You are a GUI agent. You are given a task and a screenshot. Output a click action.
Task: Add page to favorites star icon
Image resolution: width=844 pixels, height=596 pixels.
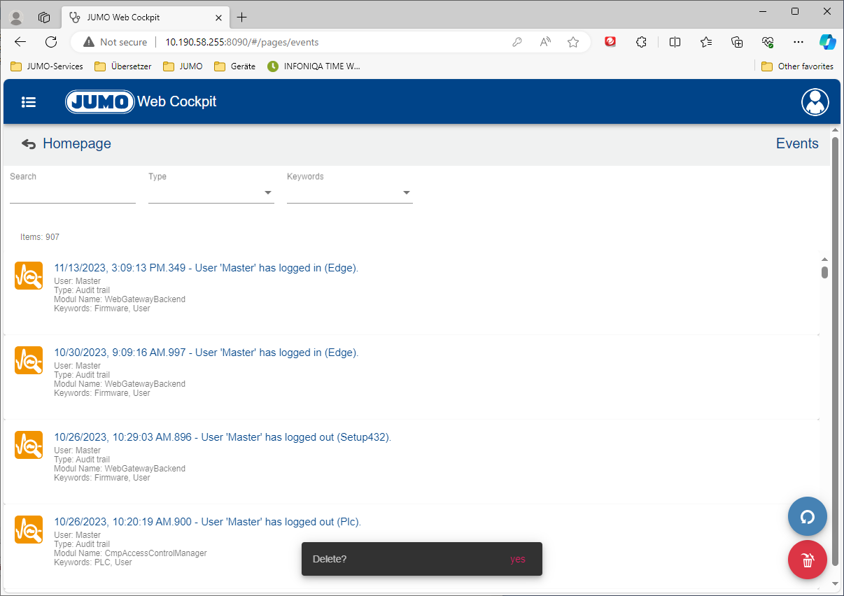tap(573, 42)
